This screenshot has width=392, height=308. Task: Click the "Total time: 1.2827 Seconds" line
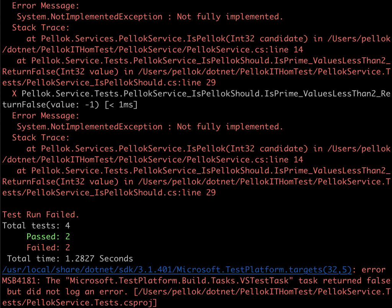pos(70,259)
